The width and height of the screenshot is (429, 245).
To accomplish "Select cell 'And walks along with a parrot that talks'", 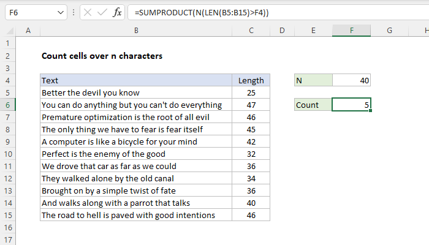I will [136, 203].
